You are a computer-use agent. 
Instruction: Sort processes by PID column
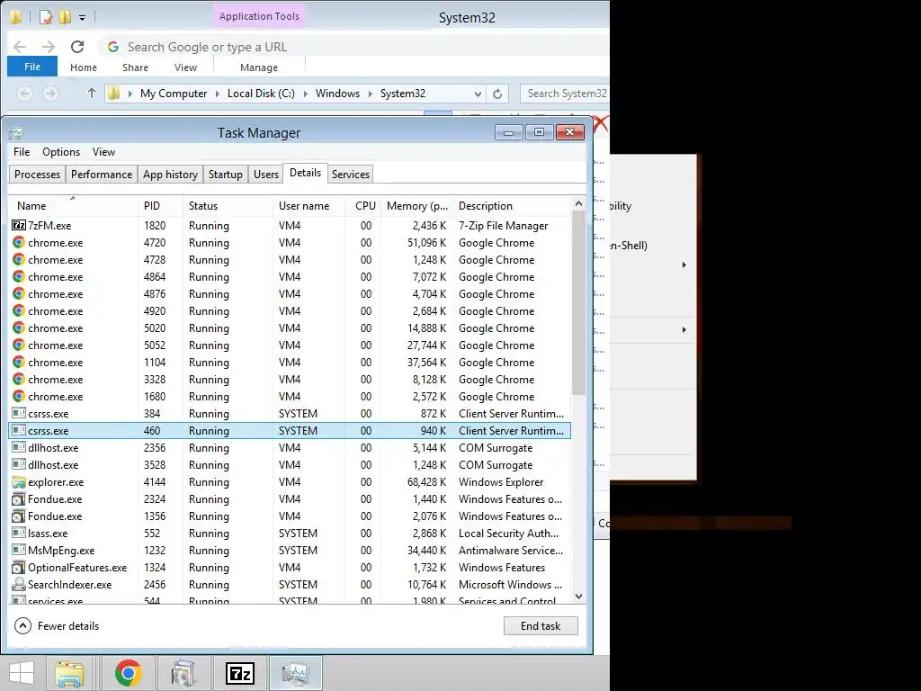tap(160, 206)
